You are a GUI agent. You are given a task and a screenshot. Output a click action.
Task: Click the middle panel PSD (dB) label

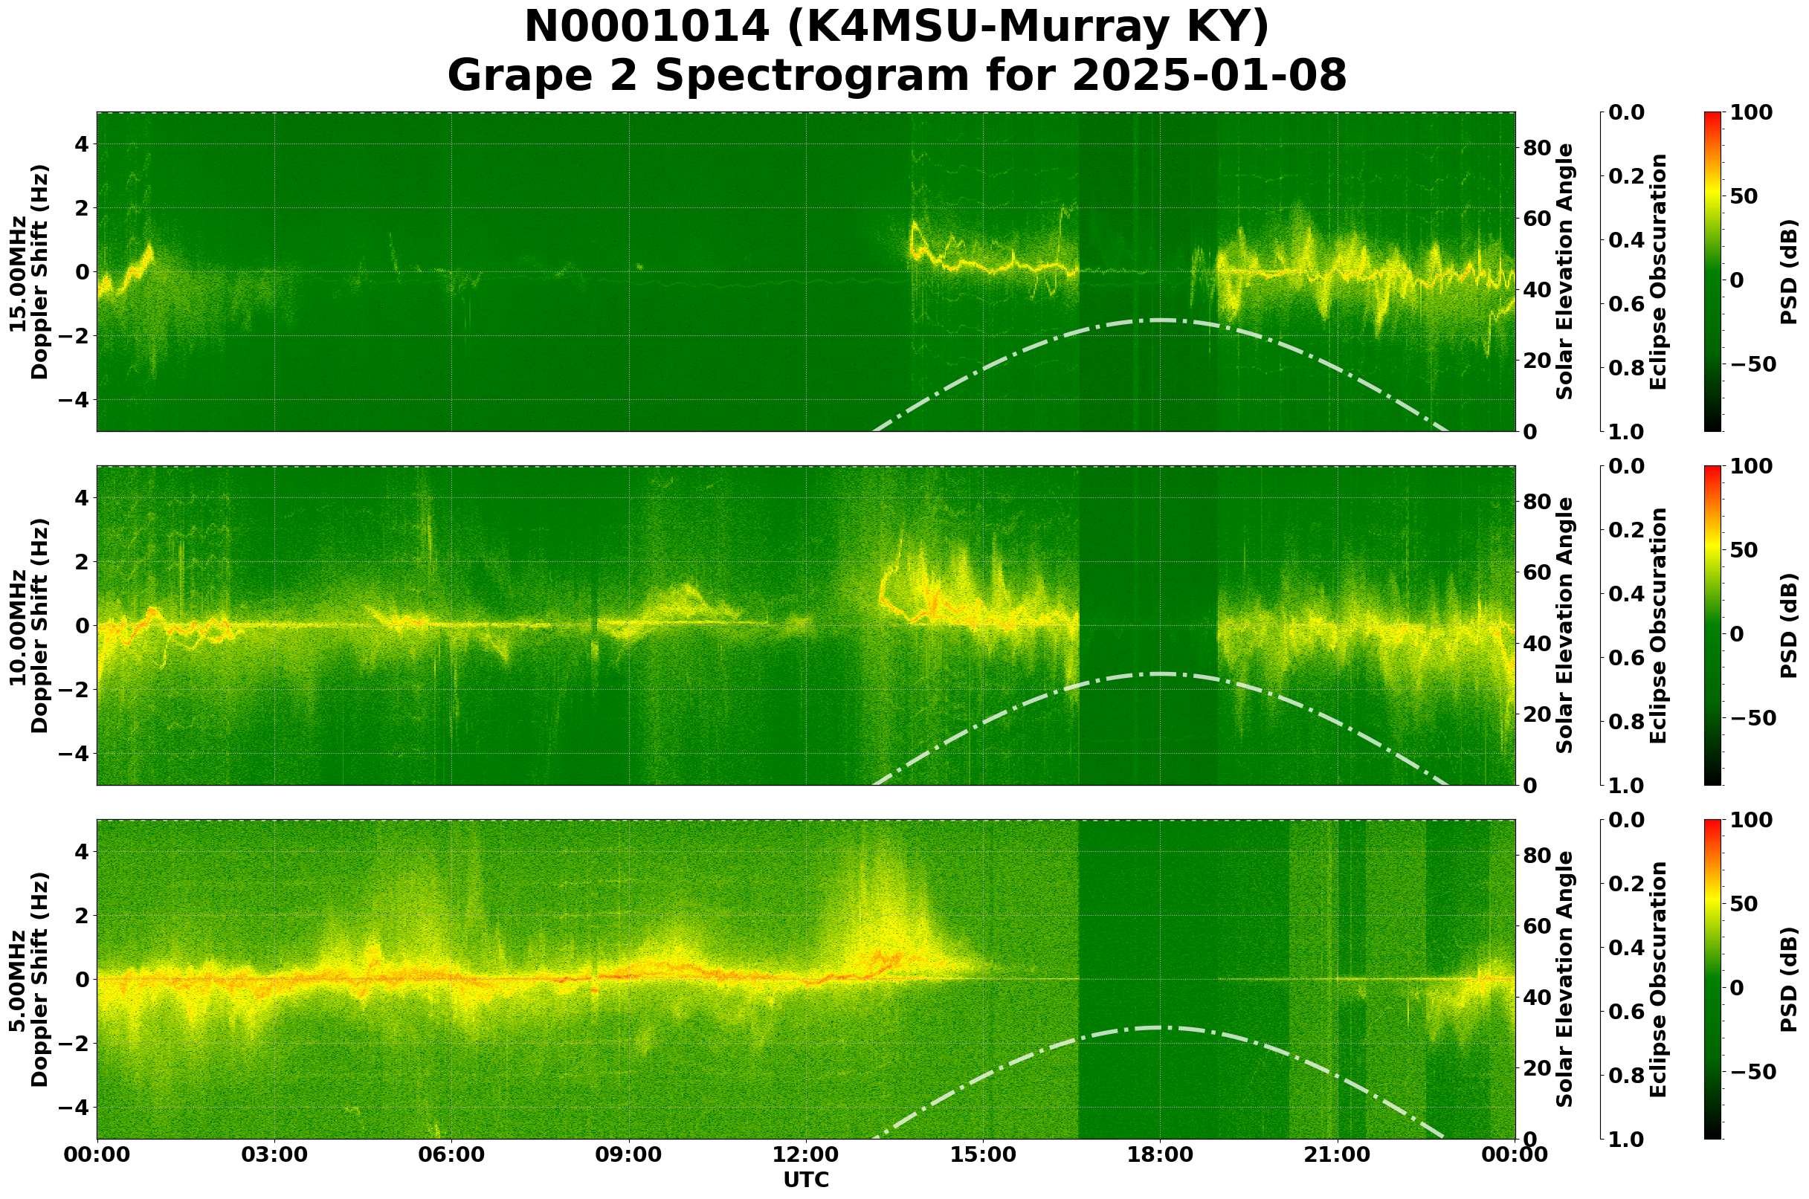click(x=1787, y=625)
